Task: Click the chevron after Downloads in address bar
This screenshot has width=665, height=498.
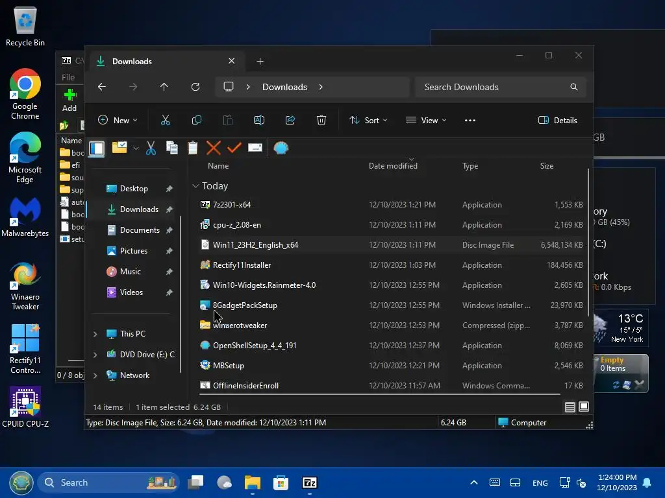Action: click(321, 87)
